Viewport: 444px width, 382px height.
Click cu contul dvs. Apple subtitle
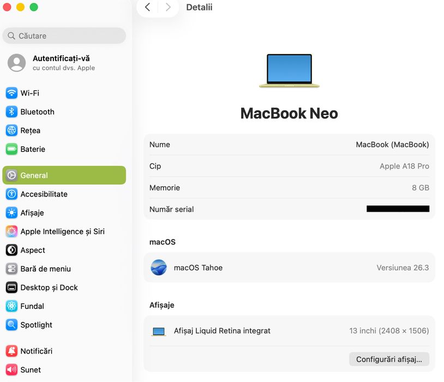pos(64,68)
